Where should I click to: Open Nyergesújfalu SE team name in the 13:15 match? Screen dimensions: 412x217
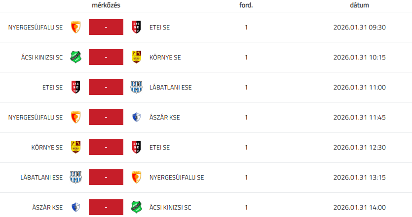pos(176,177)
